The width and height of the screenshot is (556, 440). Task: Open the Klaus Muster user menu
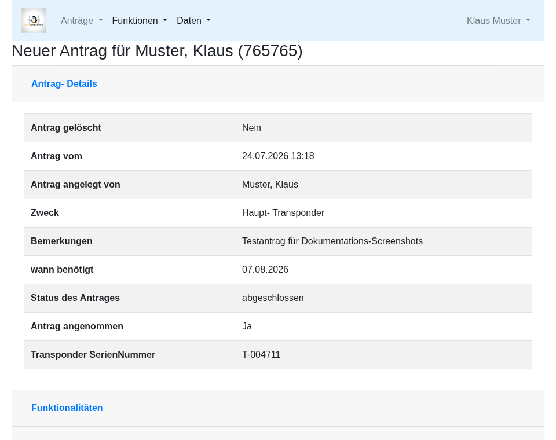499,21
